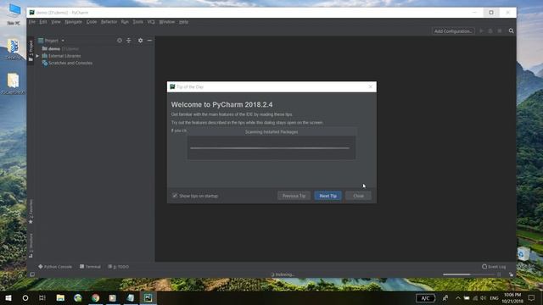Click the volume speaker tray icon

pyautogui.click(x=483, y=297)
